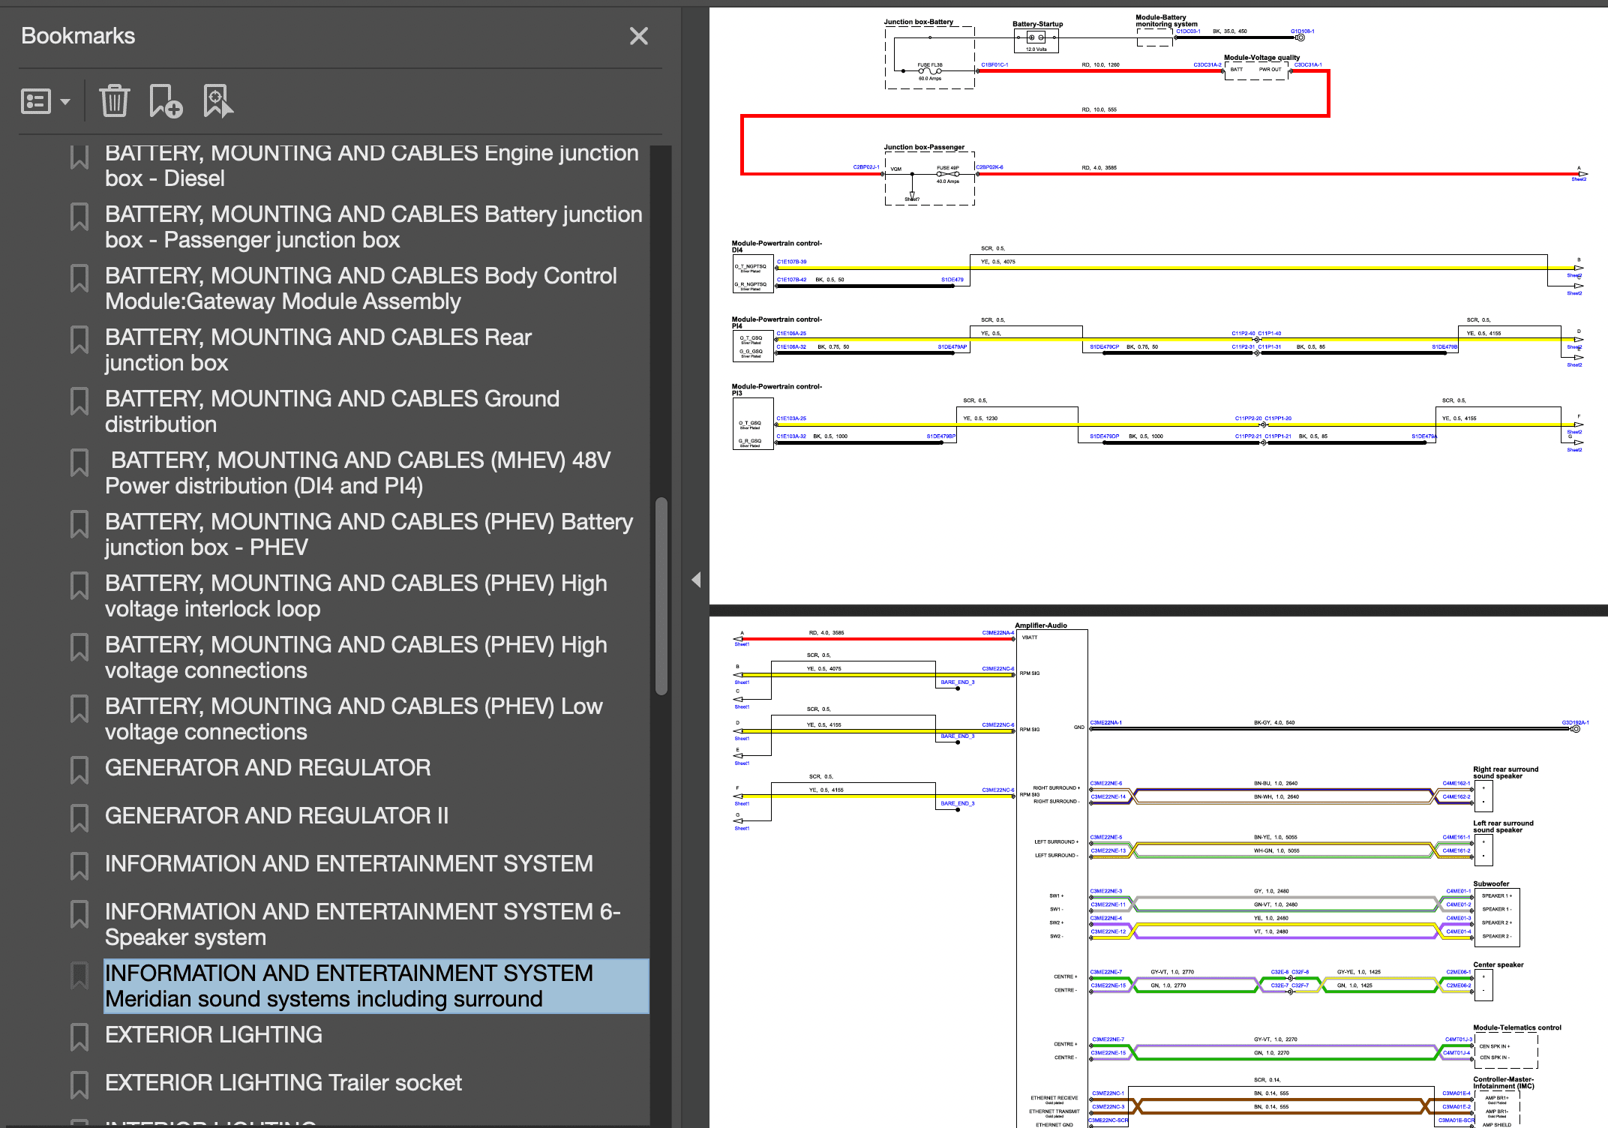The height and width of the screenshot is (1128, 1608).
Task: Click the bookmarks list vertical scrollbar thumb
Action: 661,595
